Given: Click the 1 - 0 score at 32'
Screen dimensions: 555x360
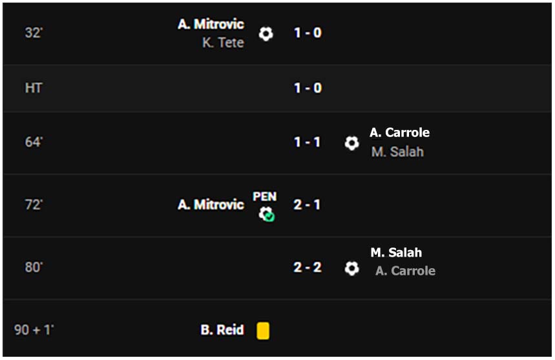Looking at the screenshot, I should (x=308, y=33).
